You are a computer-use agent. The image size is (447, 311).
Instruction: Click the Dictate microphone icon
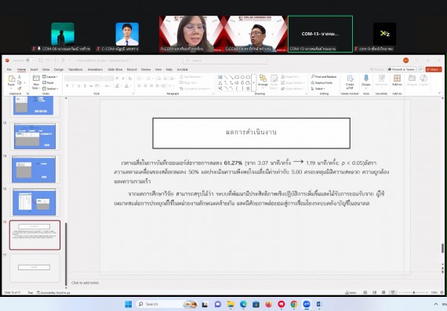point(366,79)
